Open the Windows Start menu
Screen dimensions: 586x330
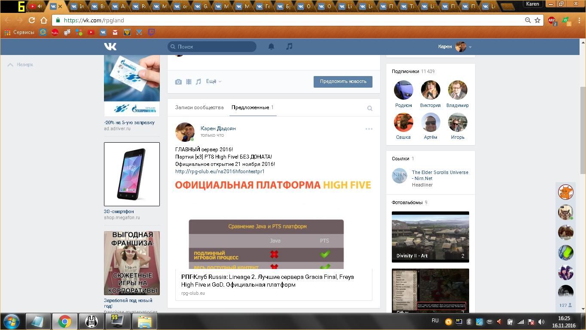(x=12, y=321)
